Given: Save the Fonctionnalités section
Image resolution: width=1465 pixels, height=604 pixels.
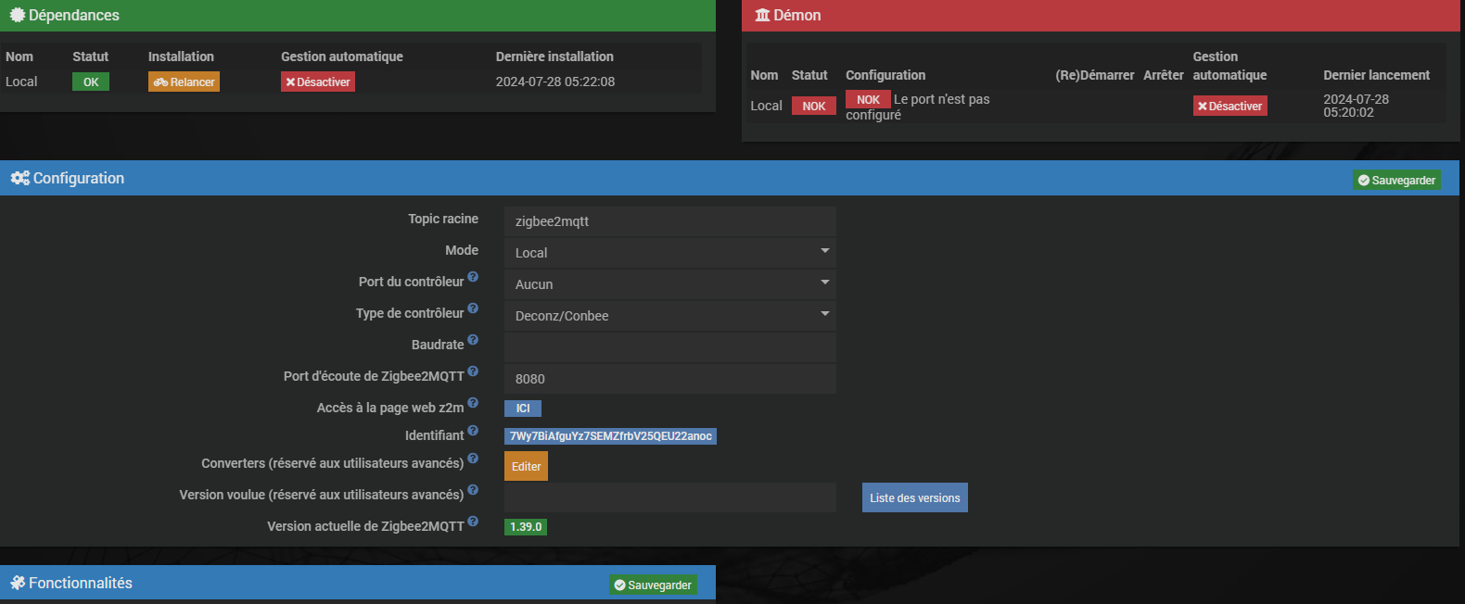Looking at the screenshot, I should (653, 585).
